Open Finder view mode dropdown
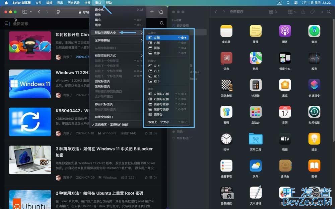The image size is (335, 209). coord(273,12)
